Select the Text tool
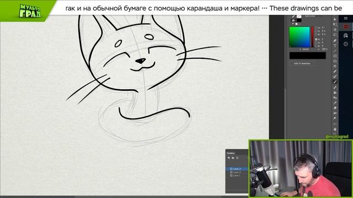The height and width of the screenshot is (198, 353). coord(335,46)
